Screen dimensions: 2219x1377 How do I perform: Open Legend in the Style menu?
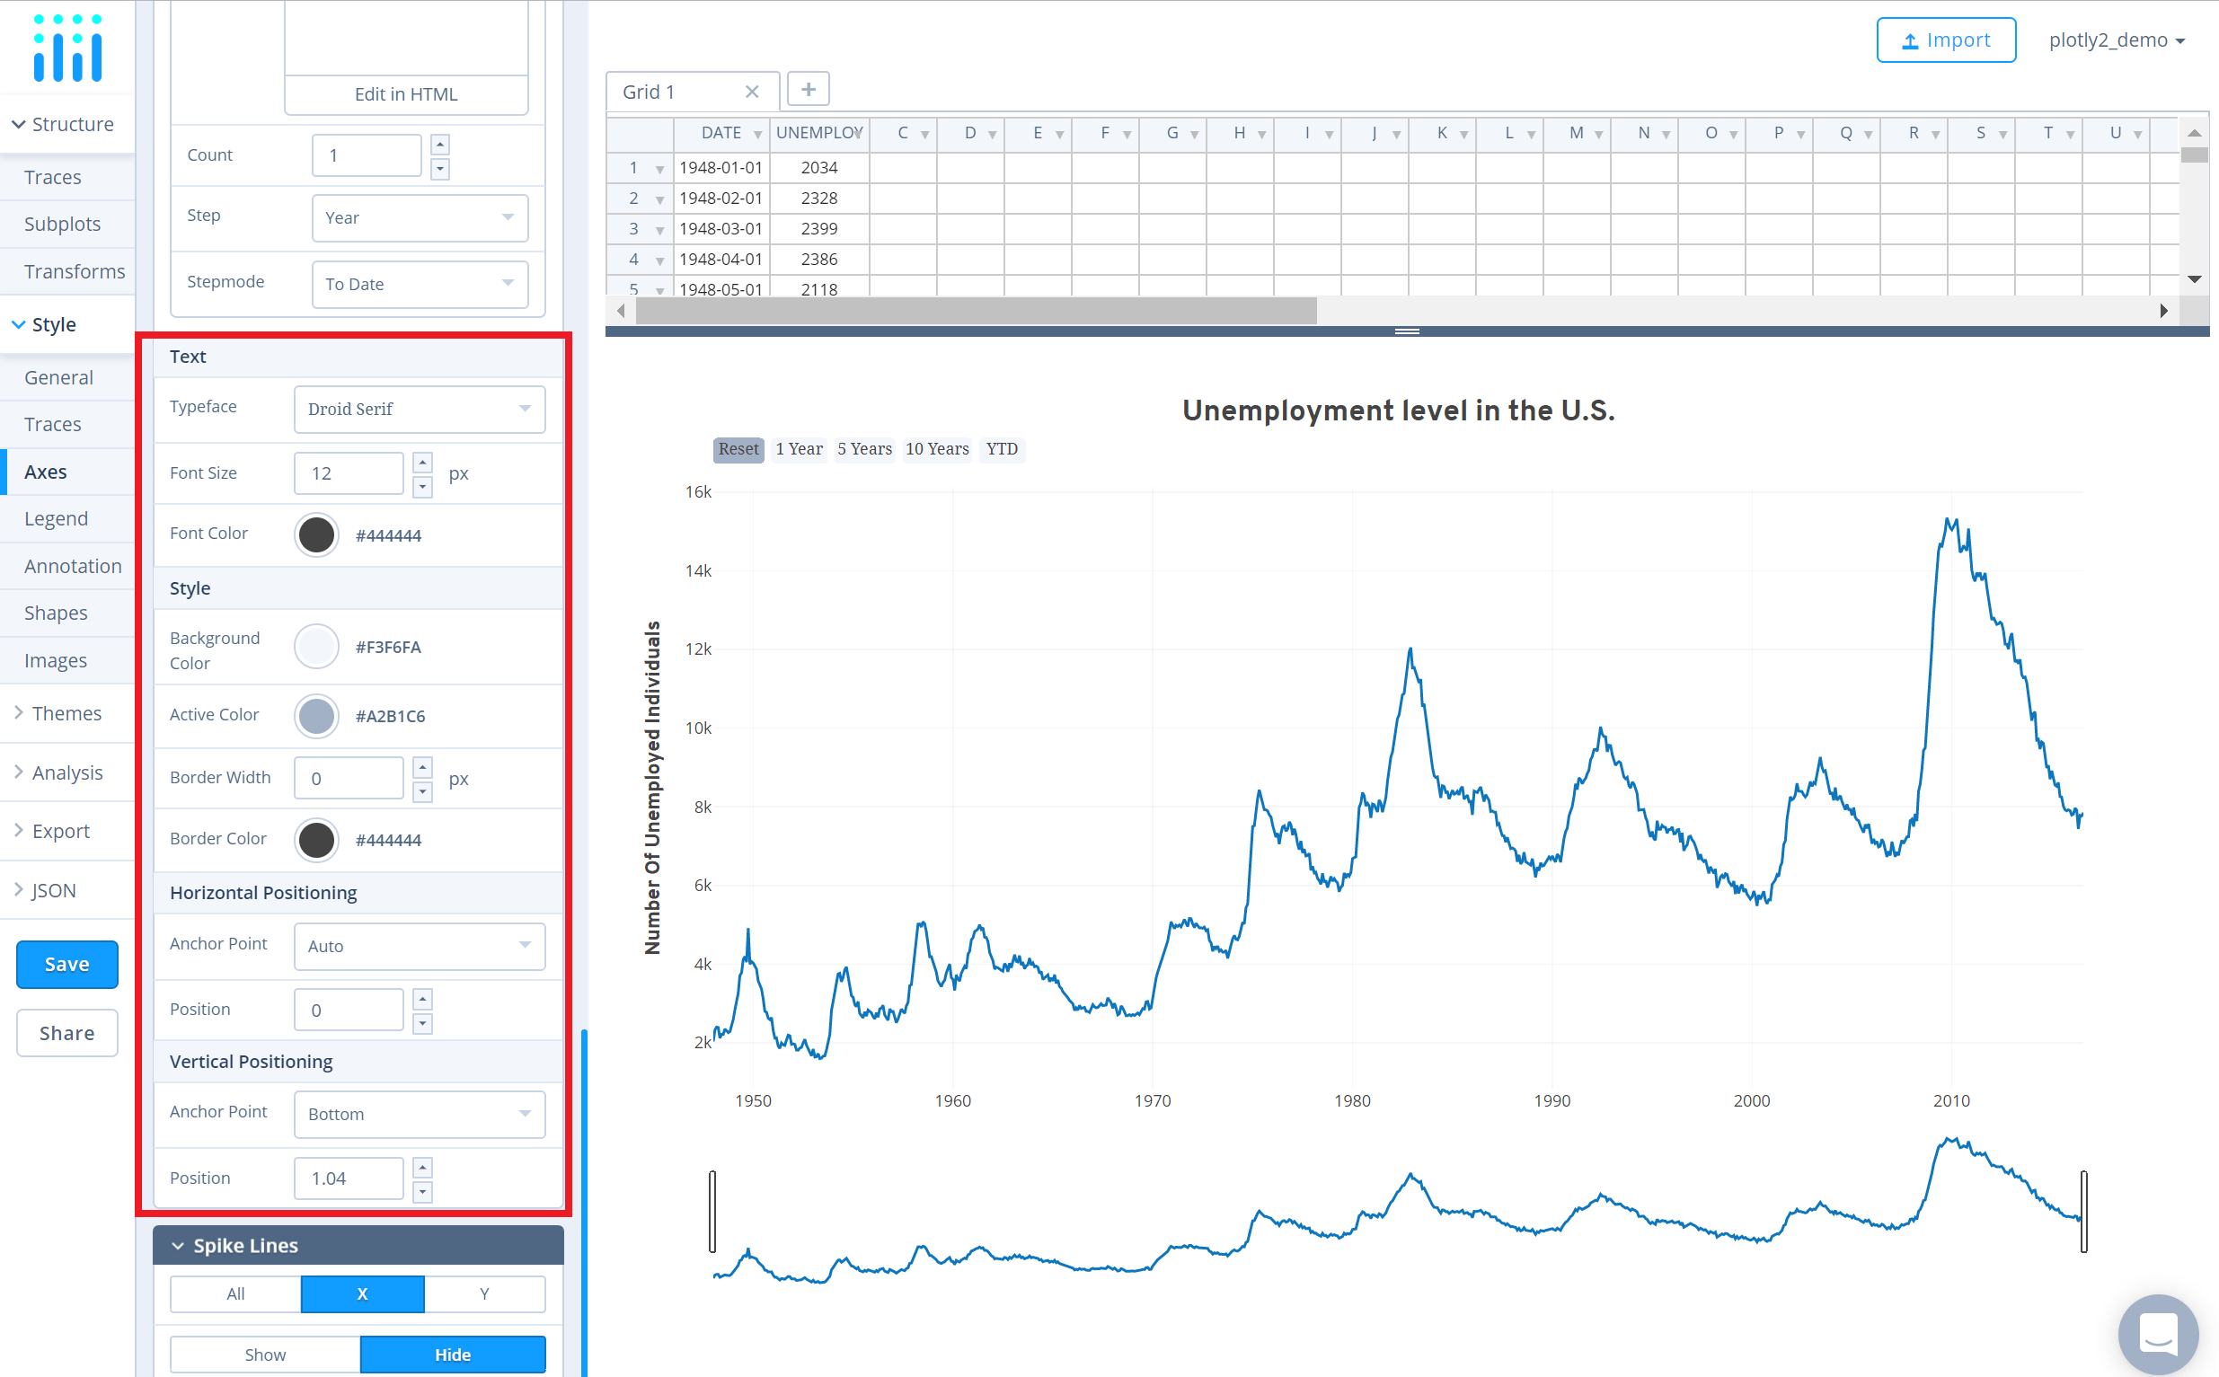[57, 518]
